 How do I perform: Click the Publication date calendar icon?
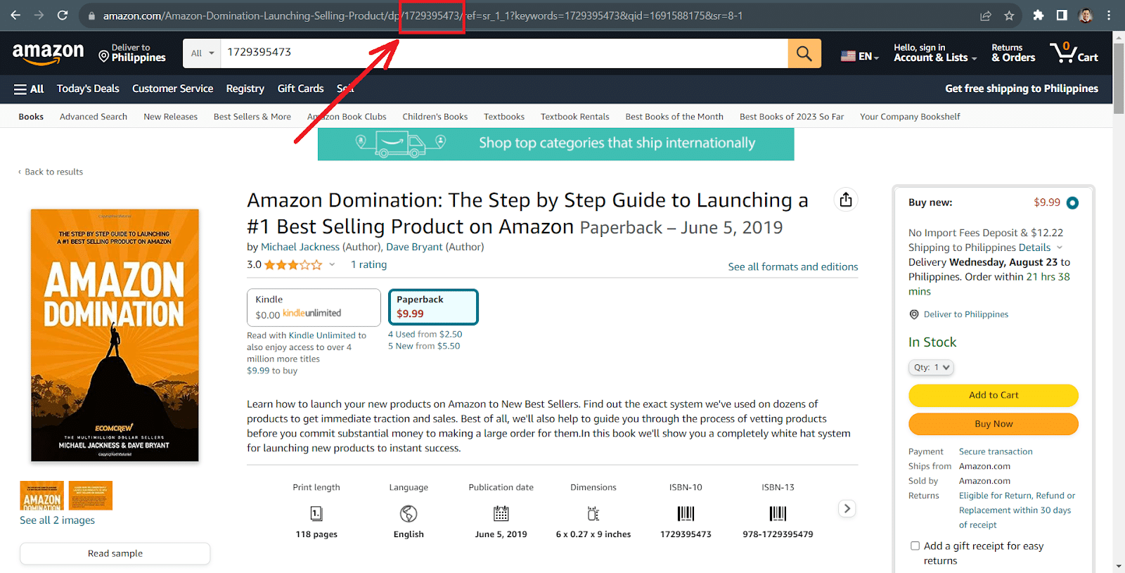[x=501, y=513]
